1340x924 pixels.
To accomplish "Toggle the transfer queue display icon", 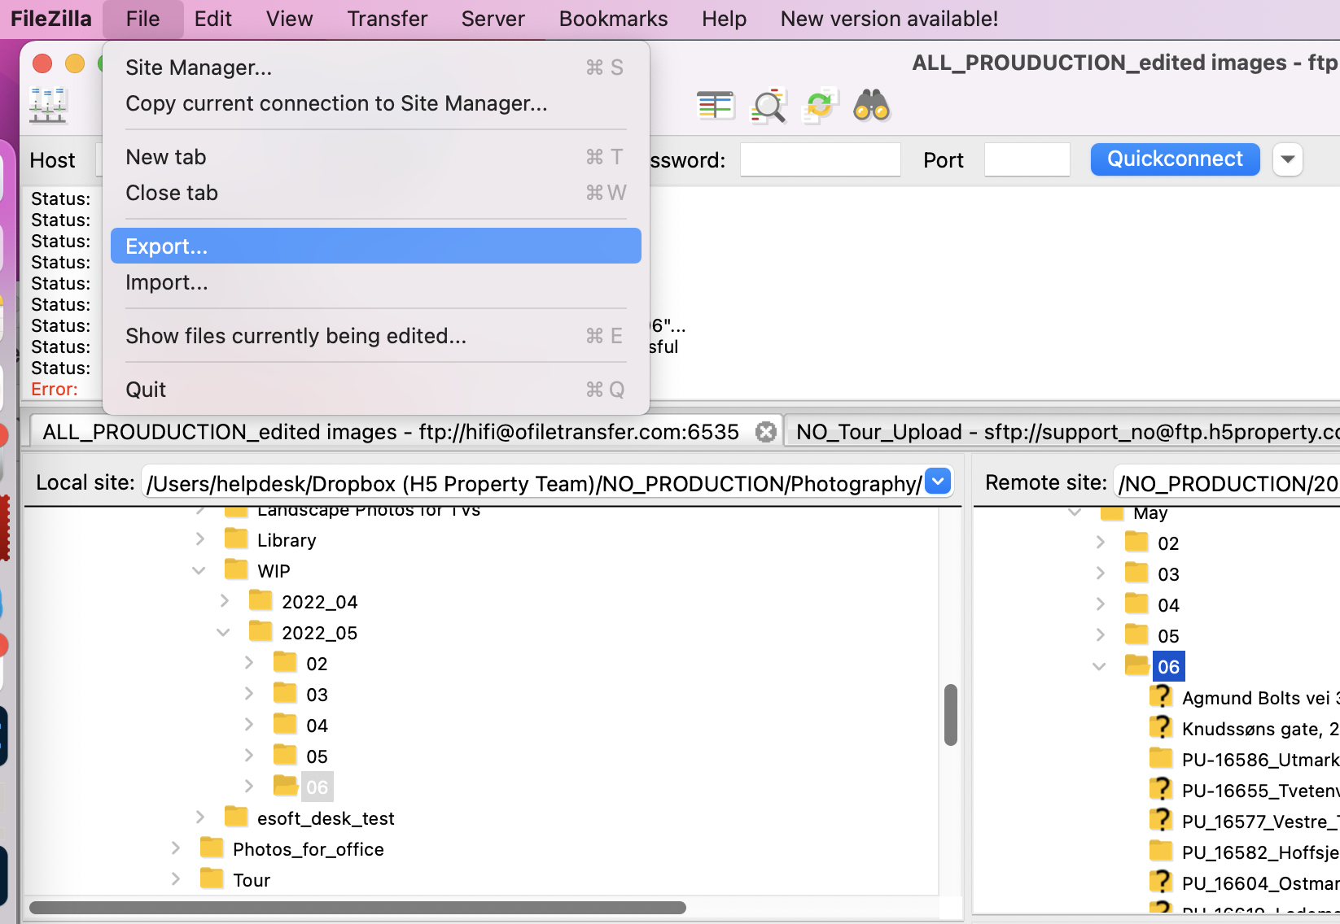I will tap(716, 105).
